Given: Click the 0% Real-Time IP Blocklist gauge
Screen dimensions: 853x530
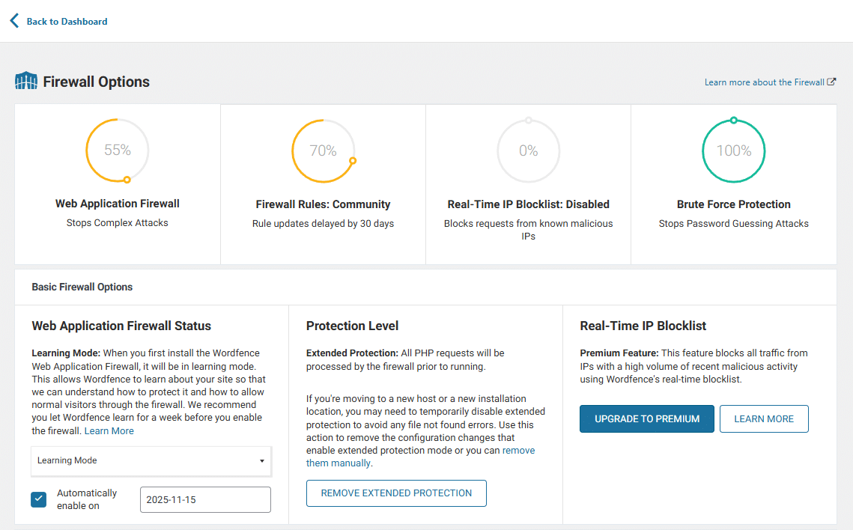Looking at the screenshot, I should pos(528,151).
